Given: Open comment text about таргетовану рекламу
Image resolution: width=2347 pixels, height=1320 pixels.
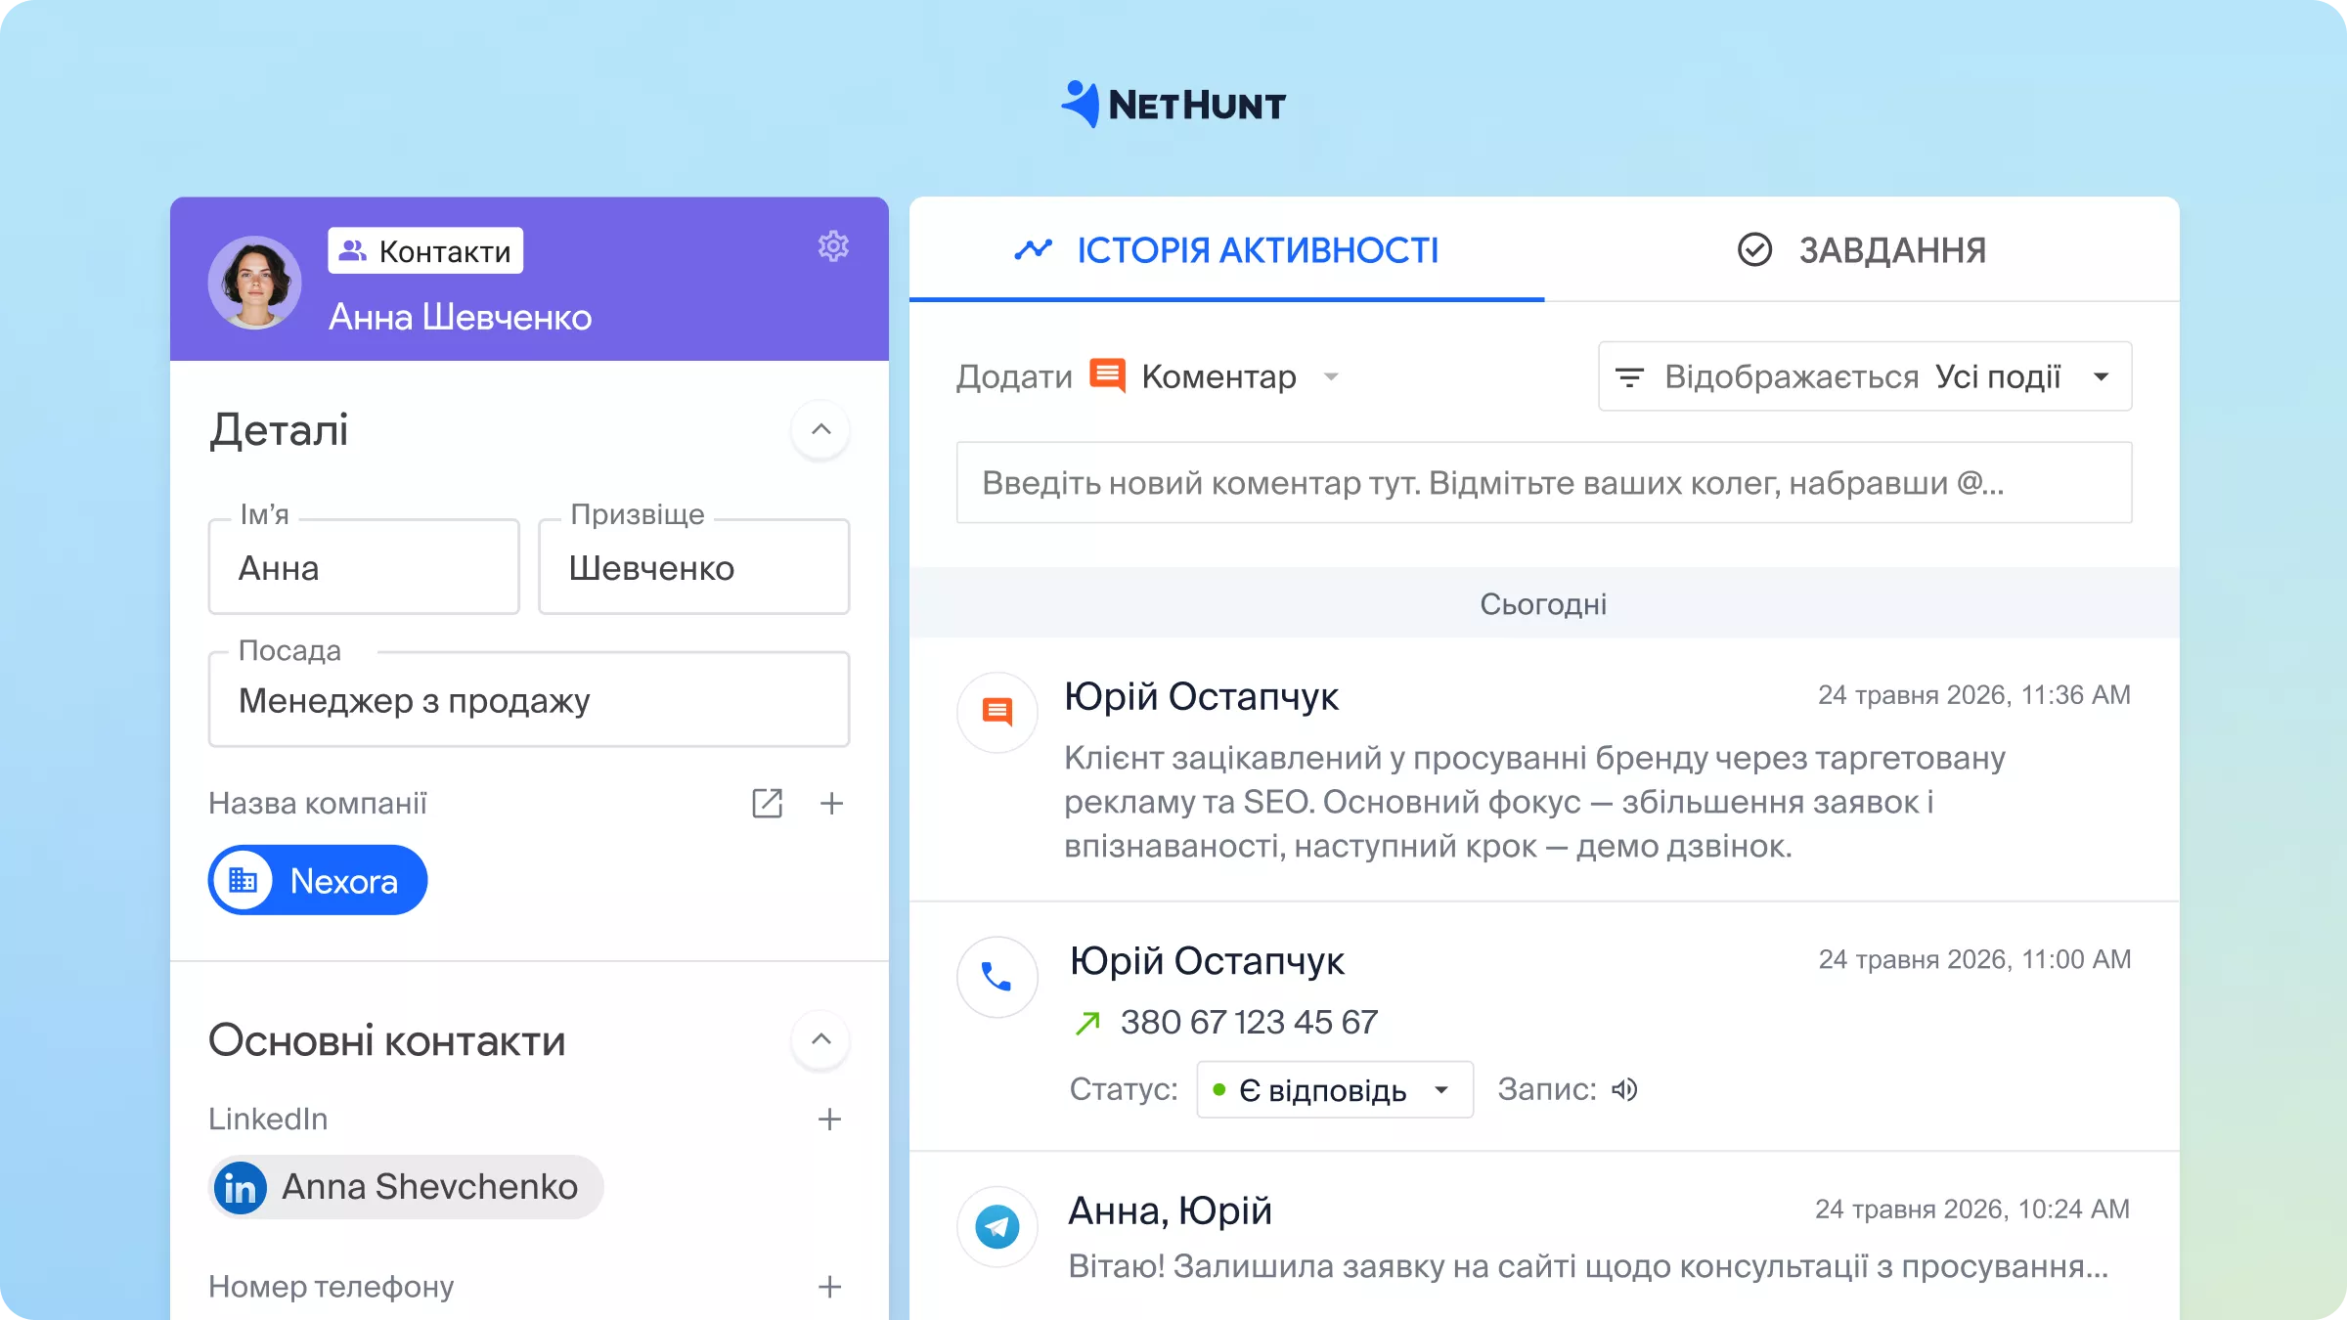Looking at the screenshot, I should click(x=1534, y=802).
